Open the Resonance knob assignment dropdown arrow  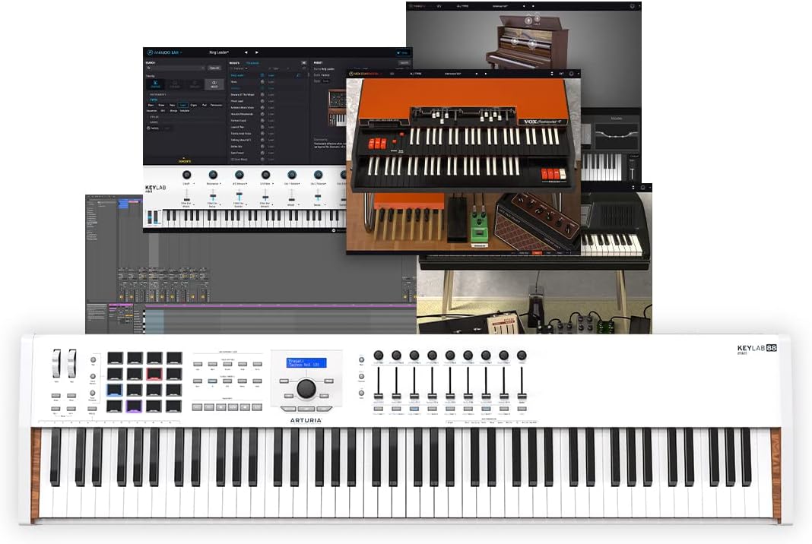pyautogui.click(x=220, y=183)
